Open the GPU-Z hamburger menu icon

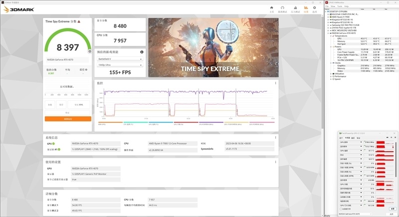tap(396, 137)
